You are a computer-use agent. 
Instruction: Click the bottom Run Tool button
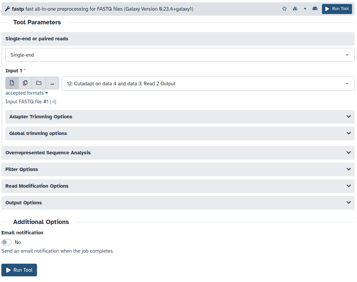(19, 270)
